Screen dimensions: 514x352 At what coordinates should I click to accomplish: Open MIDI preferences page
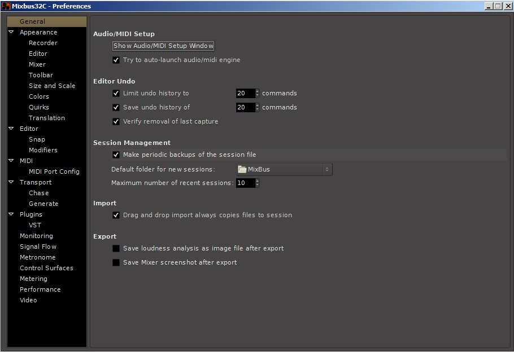(26, 161)
